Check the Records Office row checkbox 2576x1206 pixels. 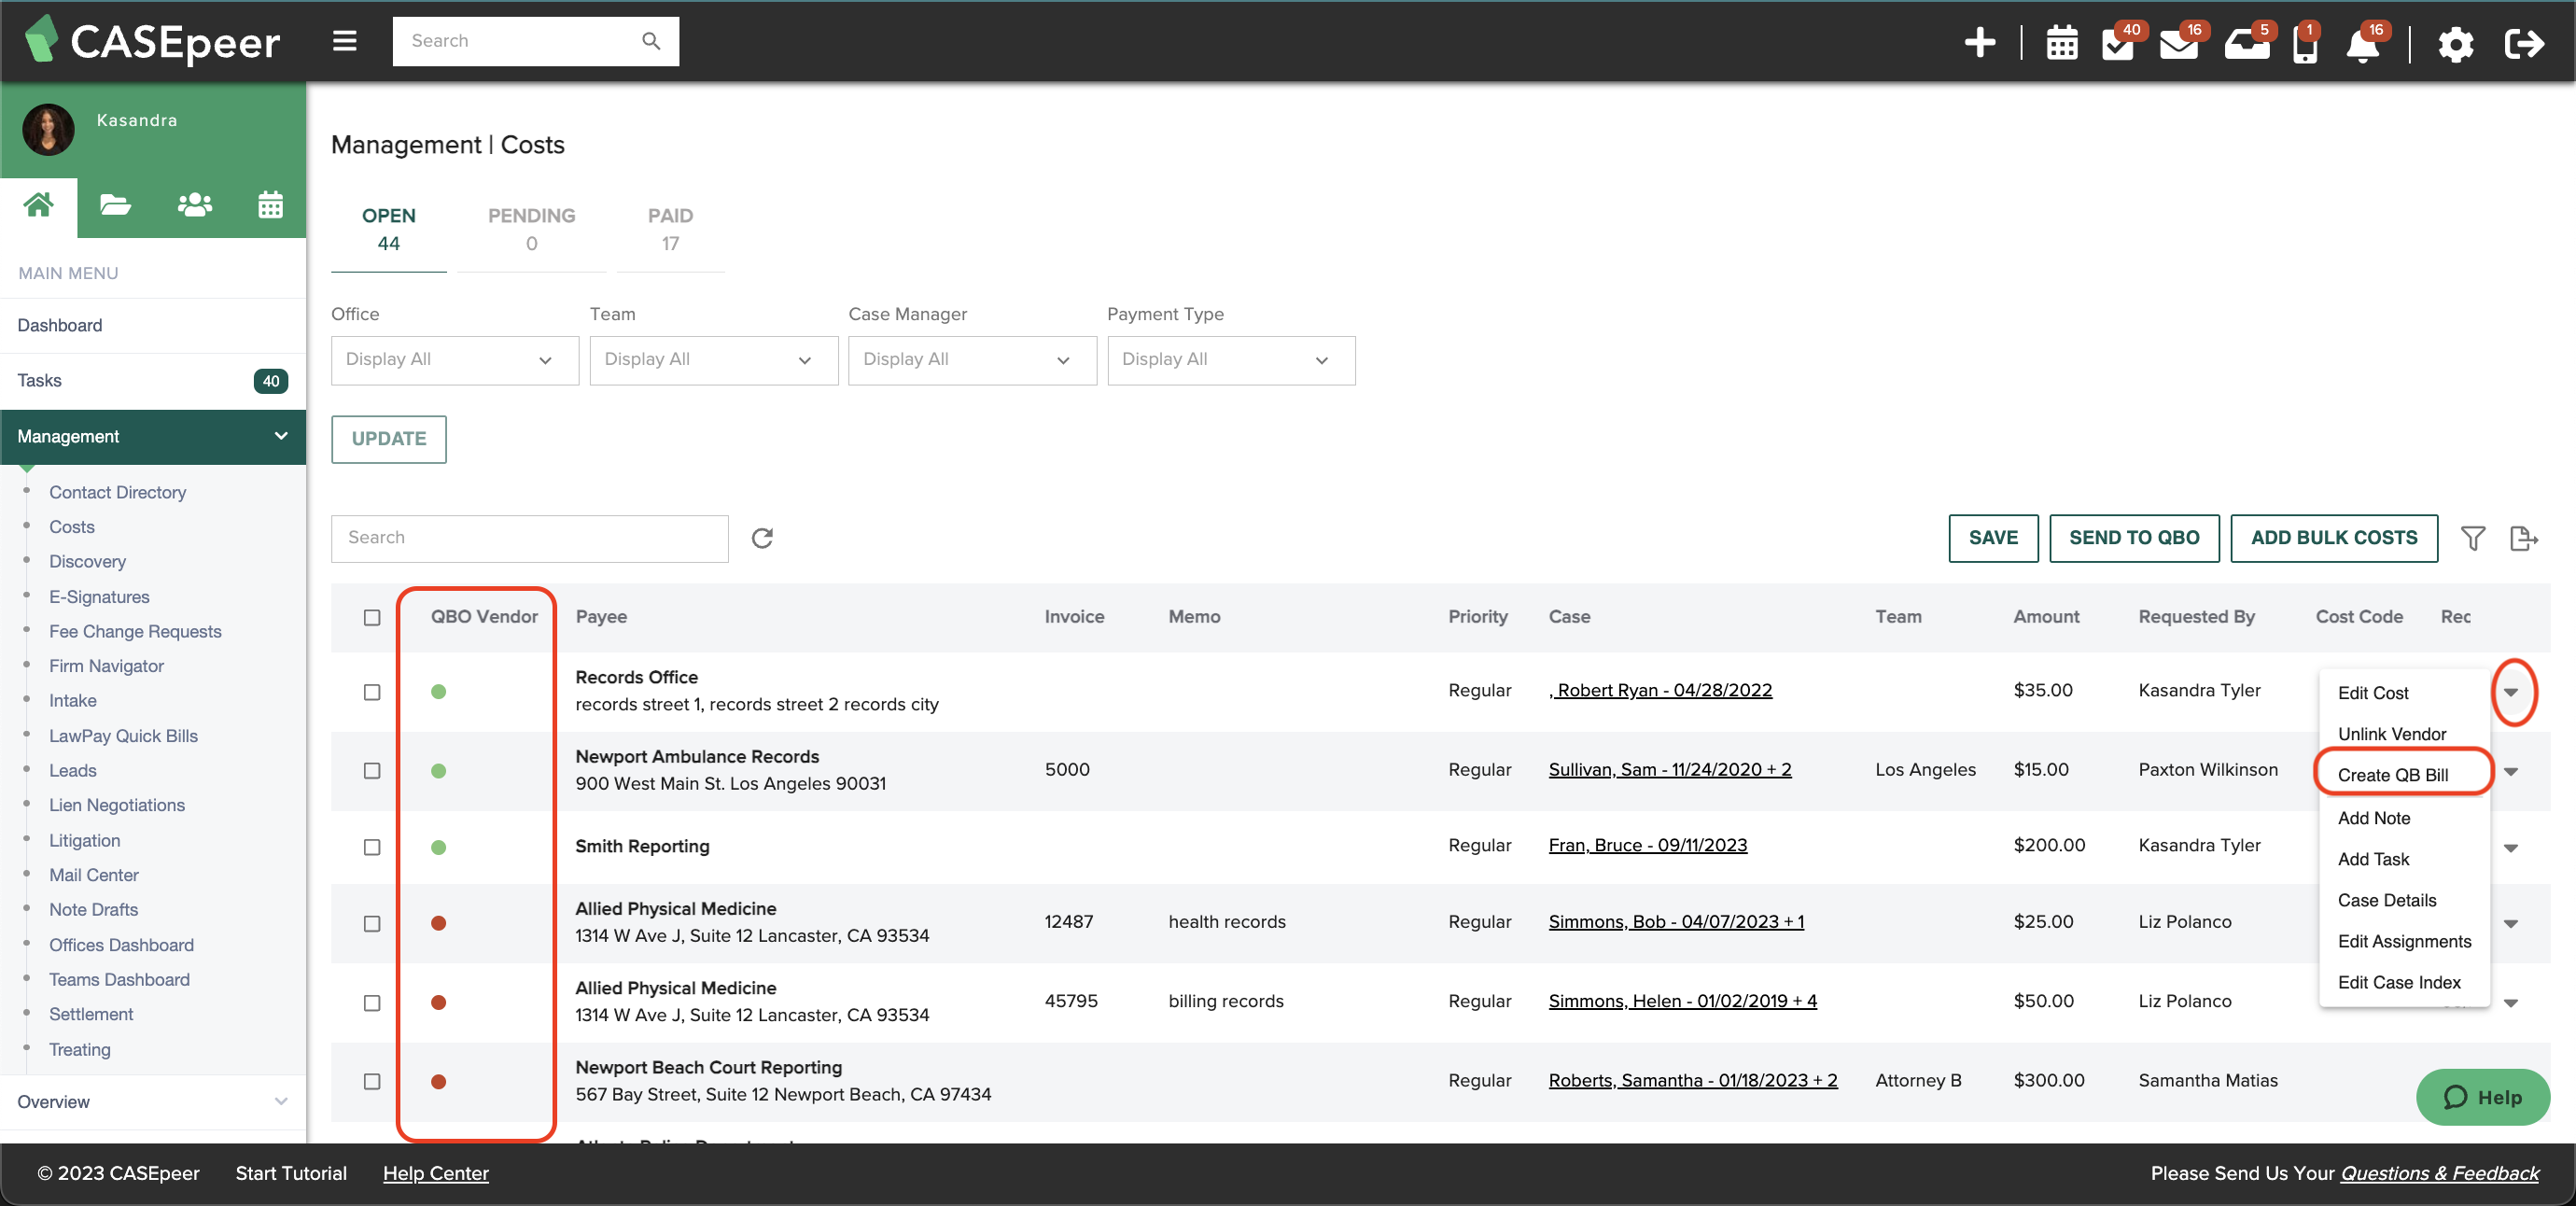click(372, 692)
